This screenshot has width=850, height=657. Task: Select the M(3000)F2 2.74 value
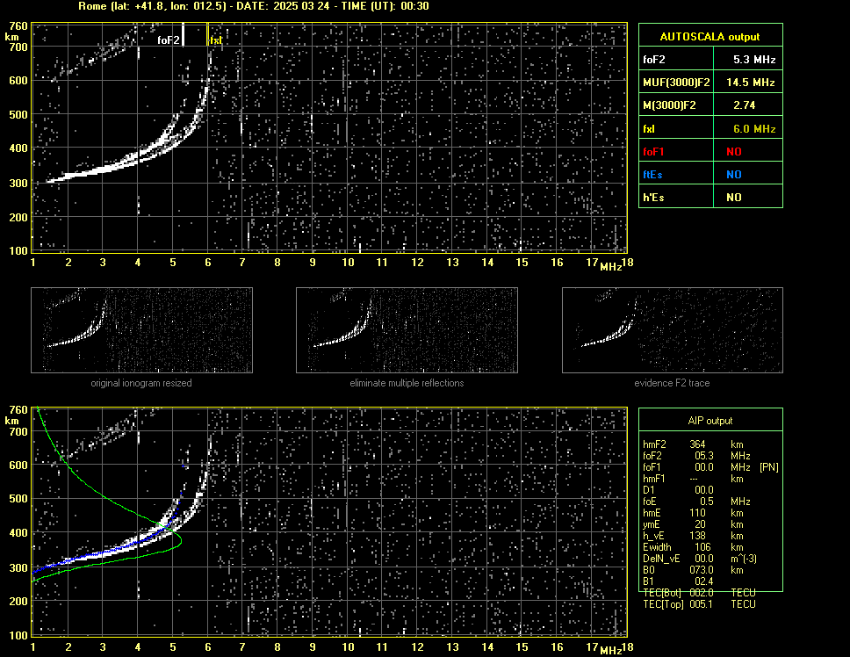745,105
